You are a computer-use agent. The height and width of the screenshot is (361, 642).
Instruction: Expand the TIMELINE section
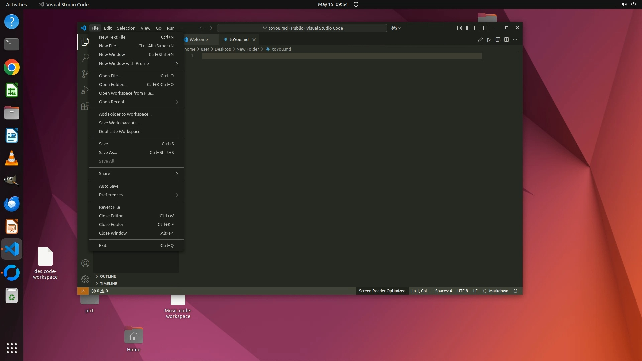tap(108, 284)
